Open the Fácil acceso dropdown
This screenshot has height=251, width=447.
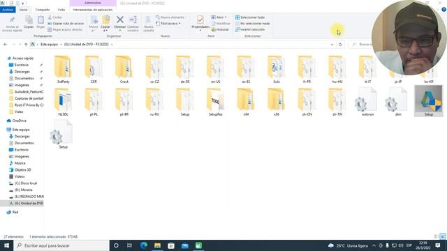click(168, 23)
